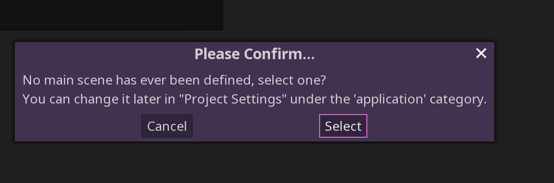Image resolution: width=554 pixels, height=183 pixels.
Task: Click the dark panel above the dialog
Action: tap(111, 15)
